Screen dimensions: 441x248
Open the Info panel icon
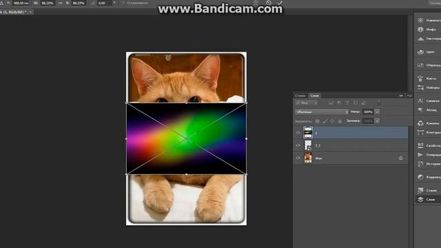[420, 29]
